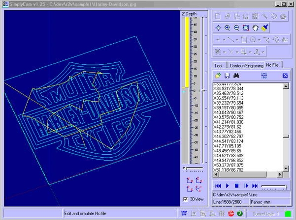Click the Zoom Out magnifier icon
296x220 pixels.
[236, 28]
